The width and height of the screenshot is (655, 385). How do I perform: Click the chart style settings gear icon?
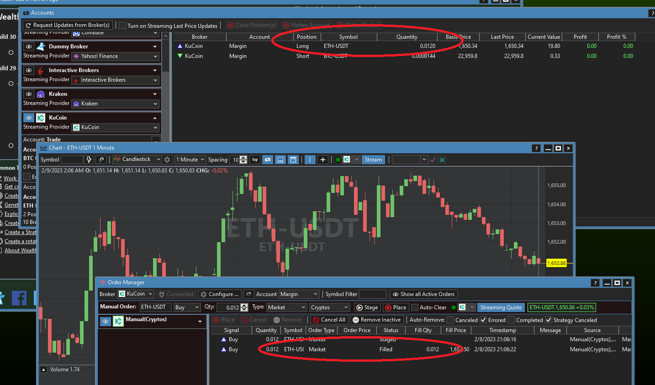coord(167,160)
